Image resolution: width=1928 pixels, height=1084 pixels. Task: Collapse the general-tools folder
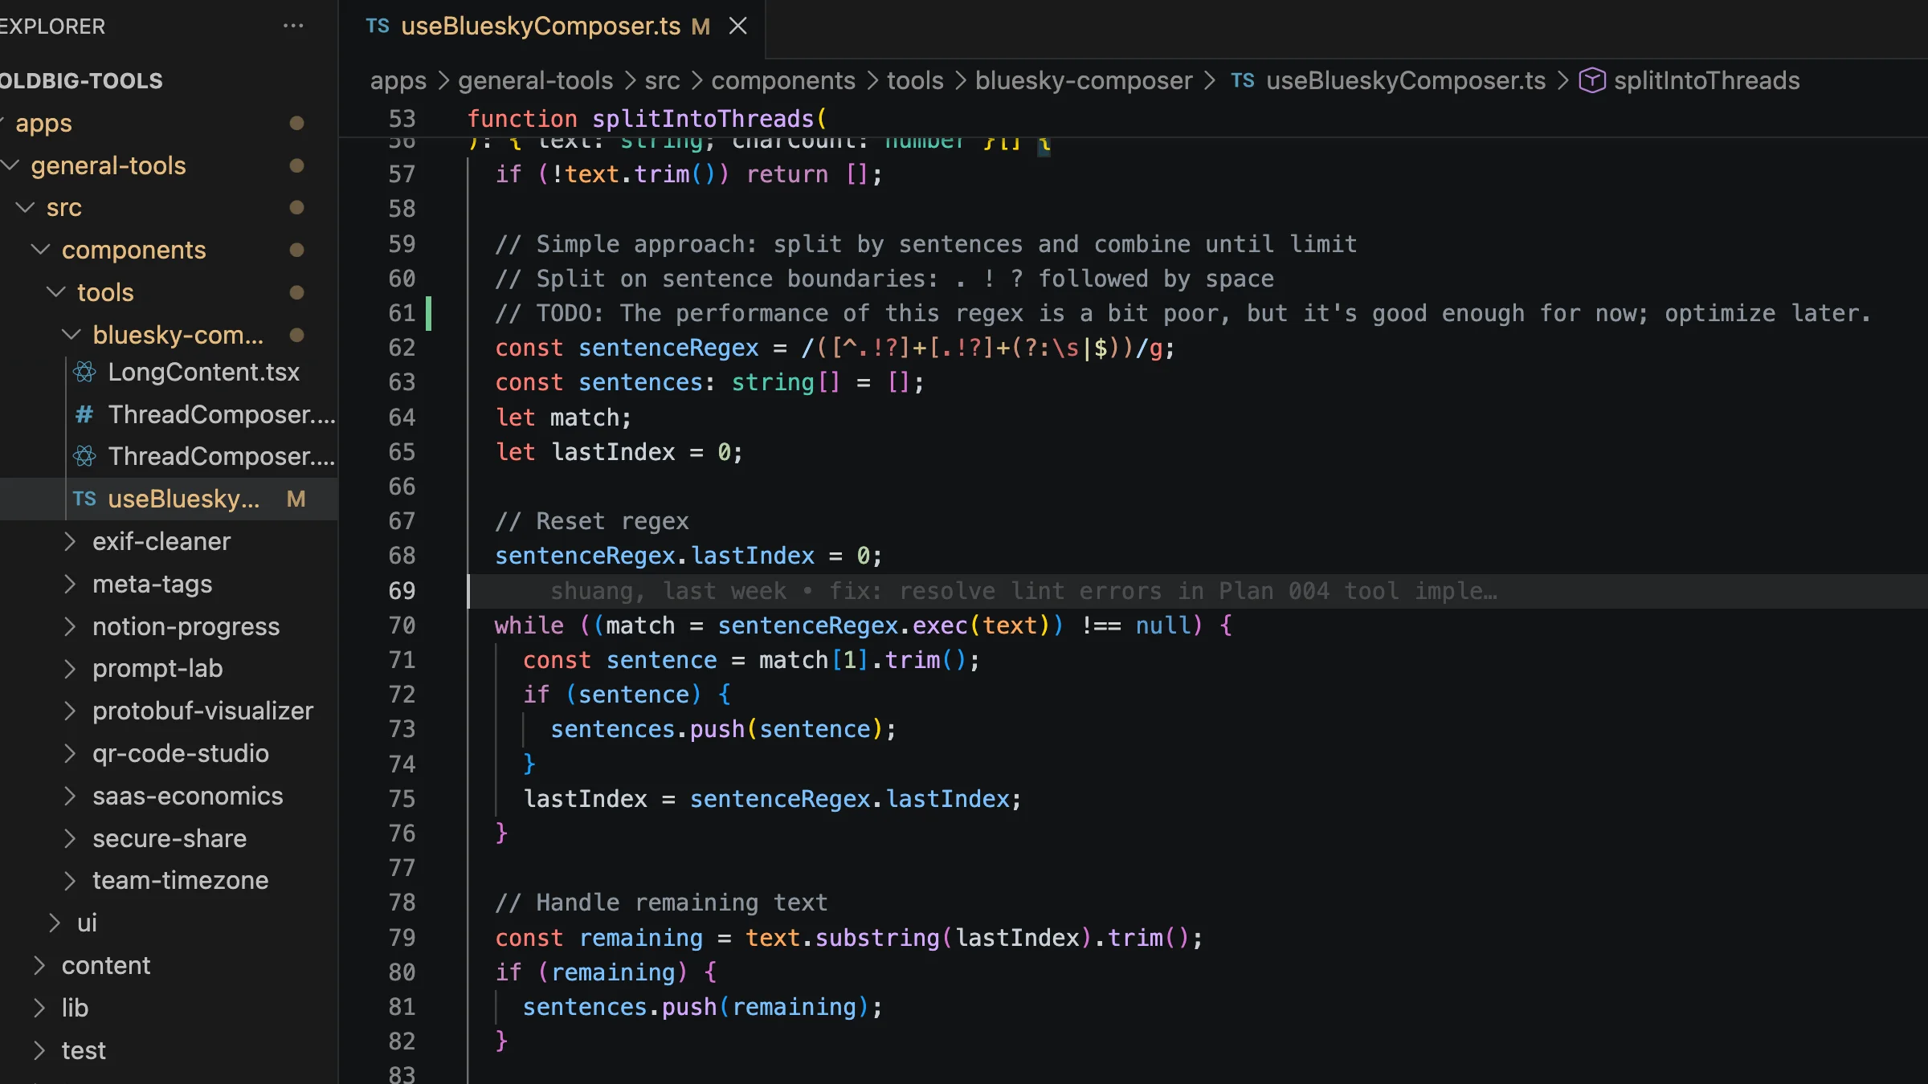[x=10, y=165]
